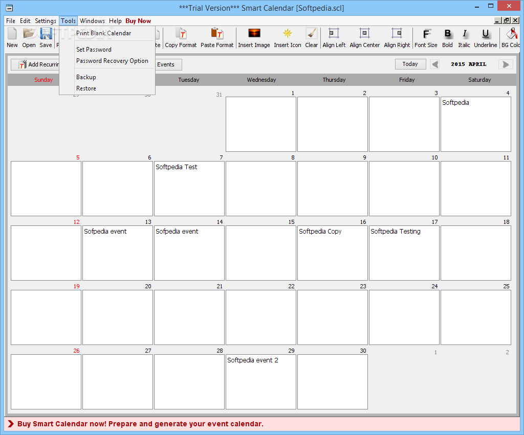Image resolution: width=524 pixels, height=435 pixels.
Task: Insert an image via Insert Image icon
Action: click(254, 38)
